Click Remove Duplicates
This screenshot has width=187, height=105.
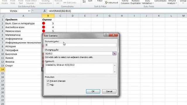[136, 2]
